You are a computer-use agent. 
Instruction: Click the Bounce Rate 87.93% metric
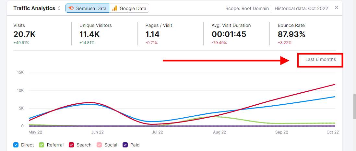[291, 34]
